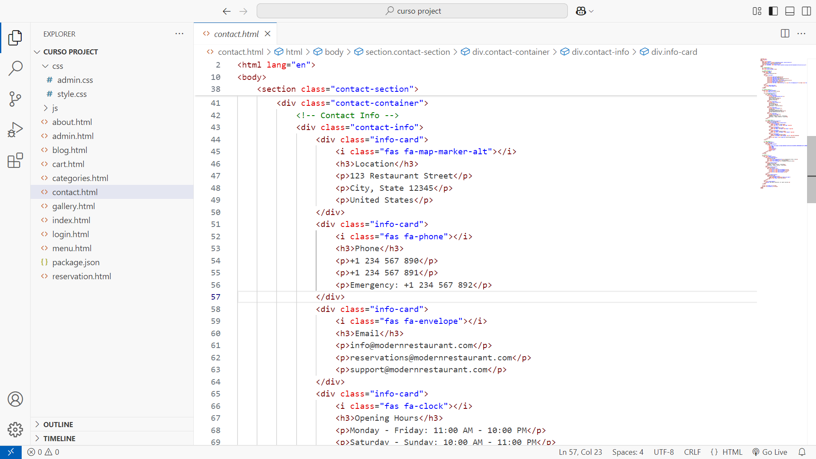Image resolution: width=816 pixels, height=459 pixels.
Task: Select contact.html in explorer tree
Action: [x=112, y=192]
